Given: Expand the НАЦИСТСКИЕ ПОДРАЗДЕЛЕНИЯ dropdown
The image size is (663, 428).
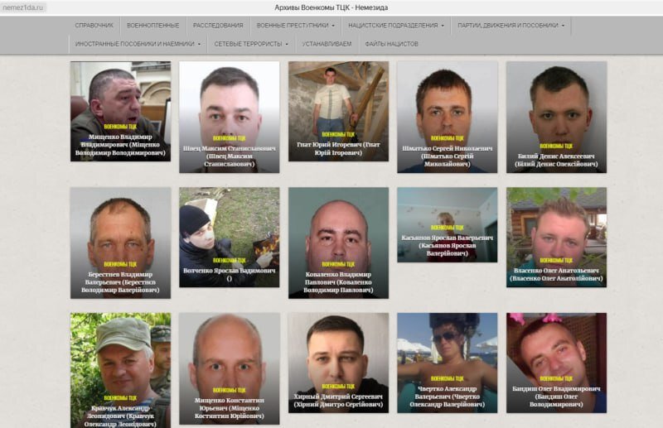Looking at the screenshot, I should tap(396, 26).
